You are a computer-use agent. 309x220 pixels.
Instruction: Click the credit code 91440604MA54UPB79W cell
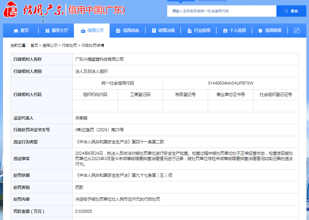[x=231, y=83]
